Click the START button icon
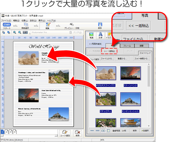Screen dimensions: 169x142 click(x=7, y=25)
